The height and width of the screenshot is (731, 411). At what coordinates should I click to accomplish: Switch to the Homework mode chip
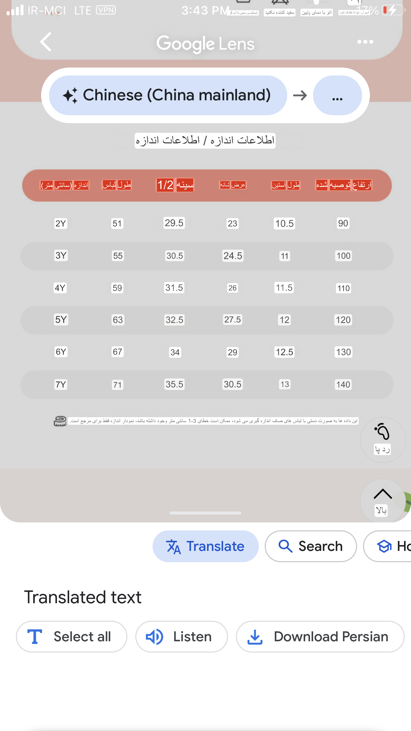click(x=387, y=546)
